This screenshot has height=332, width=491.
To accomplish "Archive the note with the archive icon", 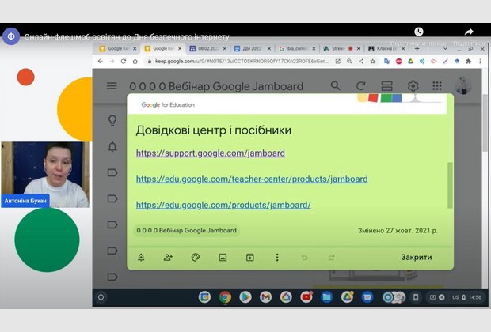I will click(249, 258).
